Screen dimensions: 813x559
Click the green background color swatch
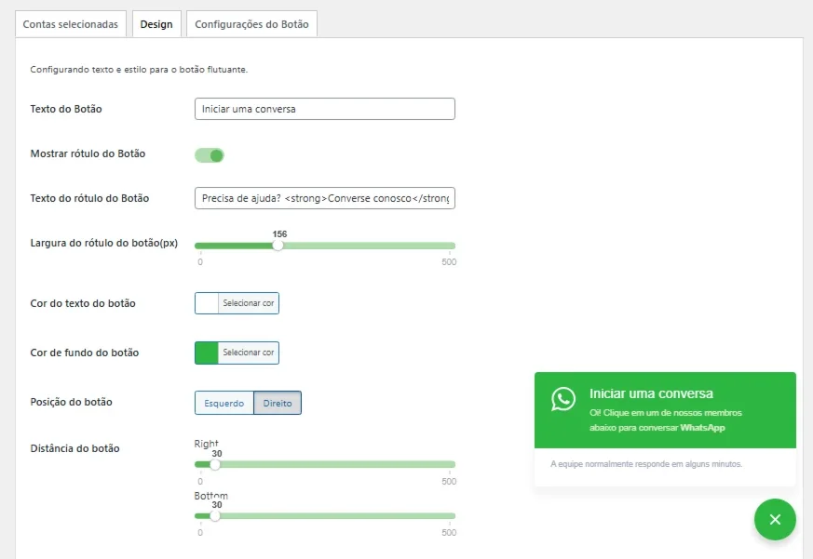[x=207, y=353]
